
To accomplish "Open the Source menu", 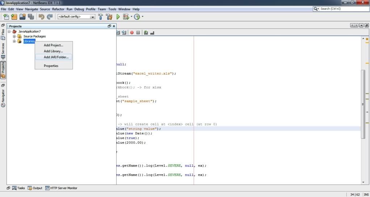I will 45,9.
